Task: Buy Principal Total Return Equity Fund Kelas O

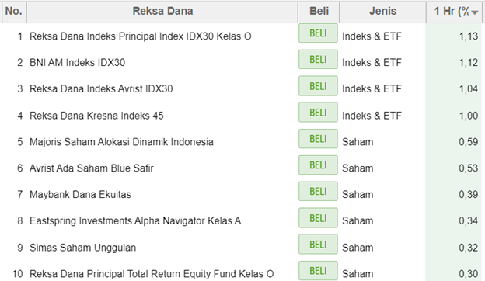Action: click(x=318, y=271)
